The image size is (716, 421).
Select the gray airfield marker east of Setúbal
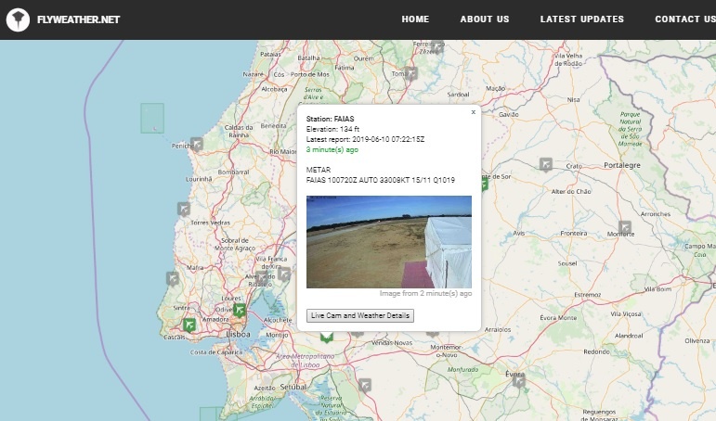[364, 386]
